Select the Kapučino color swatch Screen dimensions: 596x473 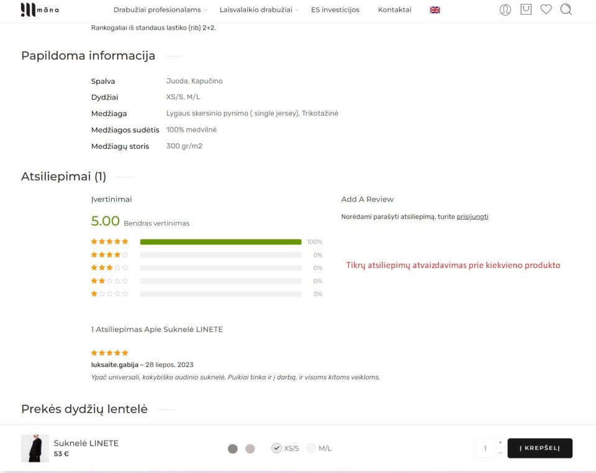pyautogui.click(x=250, y=448)
